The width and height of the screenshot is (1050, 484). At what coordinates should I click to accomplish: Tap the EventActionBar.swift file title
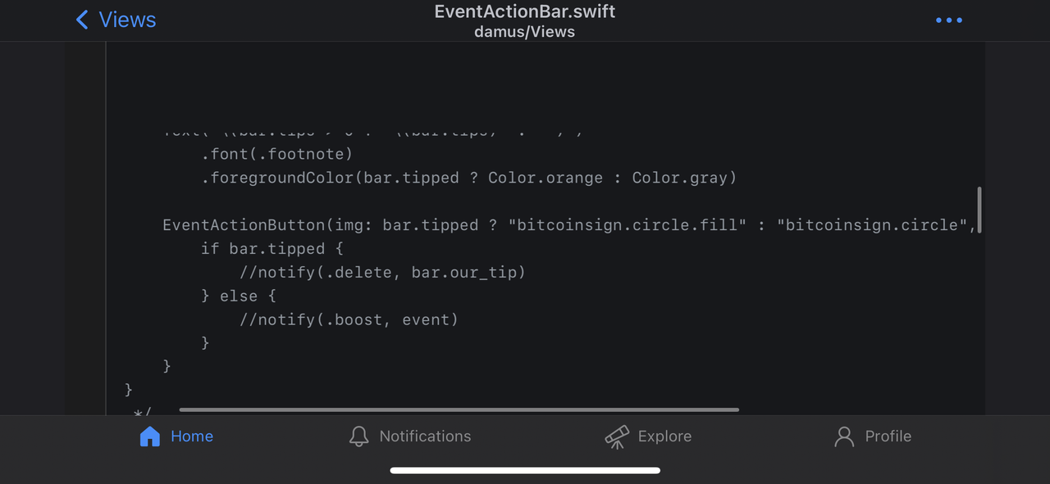(525, 11)
